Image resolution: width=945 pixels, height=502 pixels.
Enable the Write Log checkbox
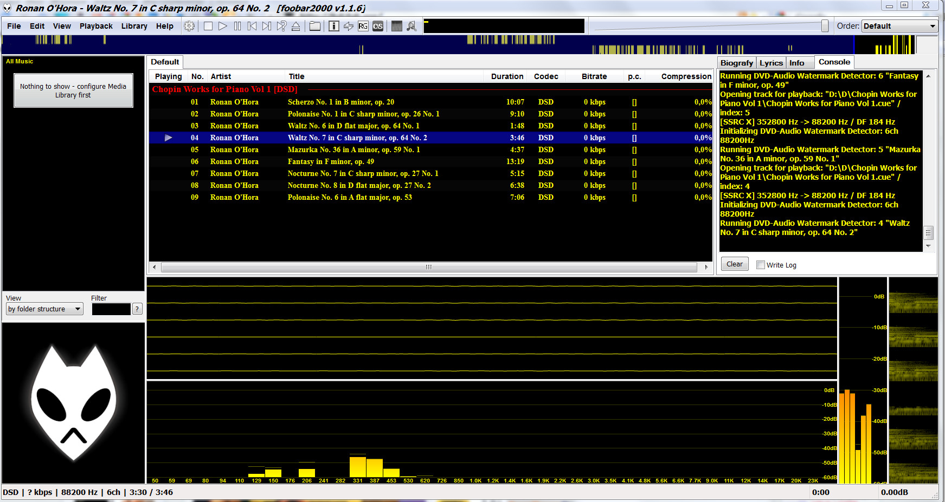pyautogui.click(x=761, y=265)
